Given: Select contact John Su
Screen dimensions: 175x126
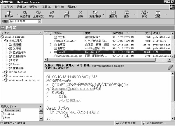Looking at the screenshot, I should click(8, 114).
